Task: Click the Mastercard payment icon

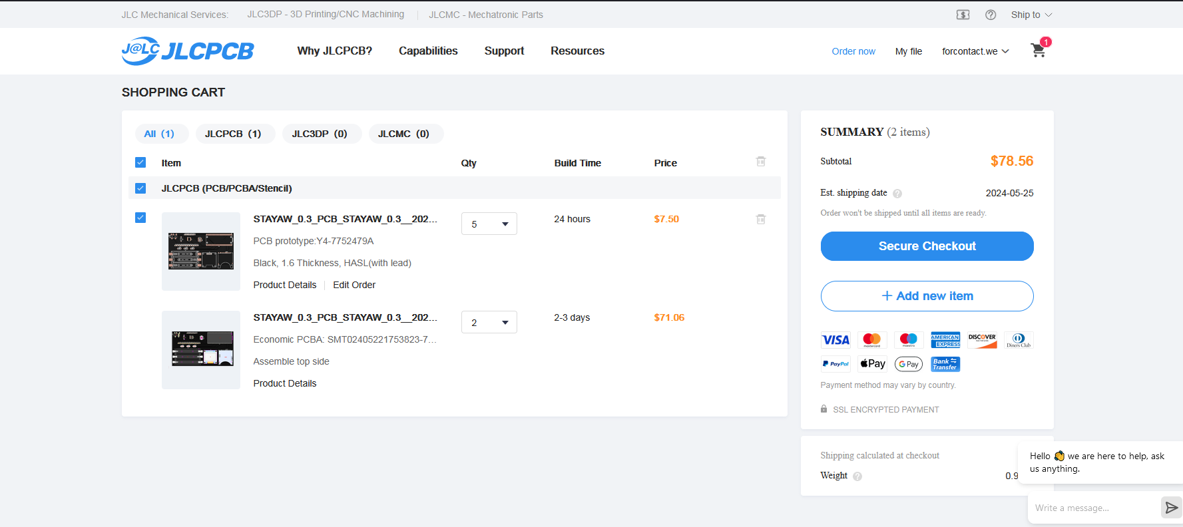Action: point(872,340)
